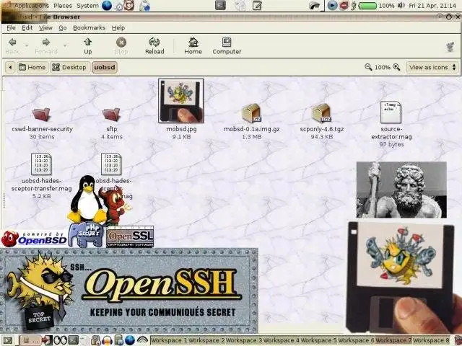The image size is (462, 346).
Task: Open Computer from the toolbar
Action: click(227, 46)
